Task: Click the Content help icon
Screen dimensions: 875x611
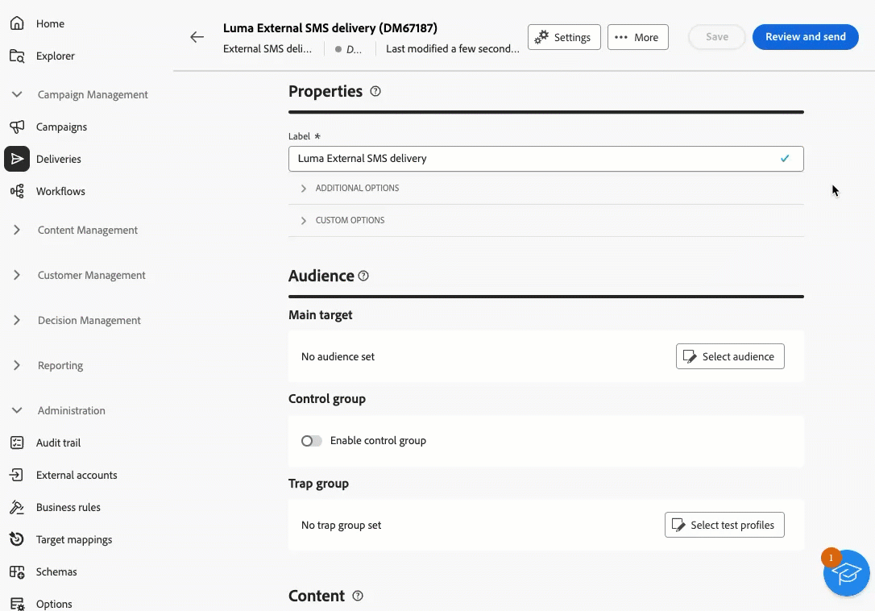Action: 358,596
